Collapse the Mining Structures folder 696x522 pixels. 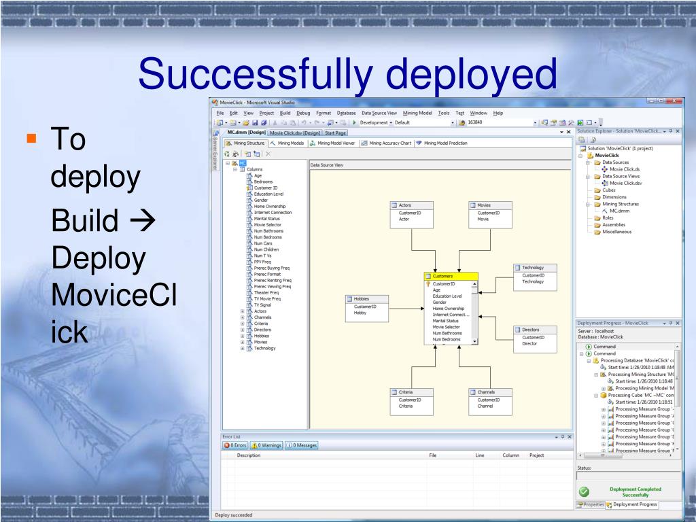coord(588,204)
